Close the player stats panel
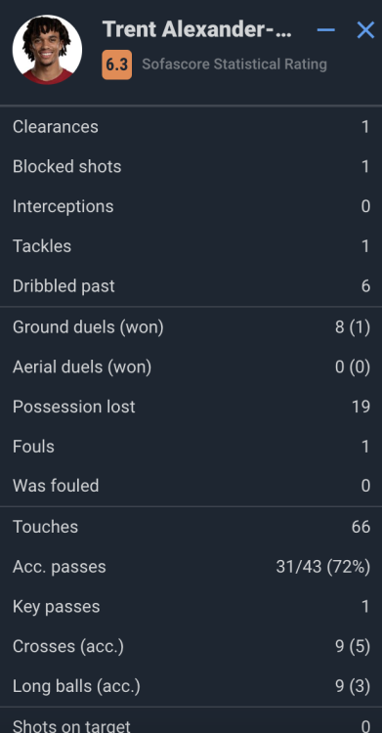382x733 pixels. click(365, 30)
